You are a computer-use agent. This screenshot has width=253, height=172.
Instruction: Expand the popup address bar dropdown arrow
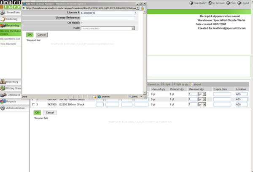click(x=137, y=8)
